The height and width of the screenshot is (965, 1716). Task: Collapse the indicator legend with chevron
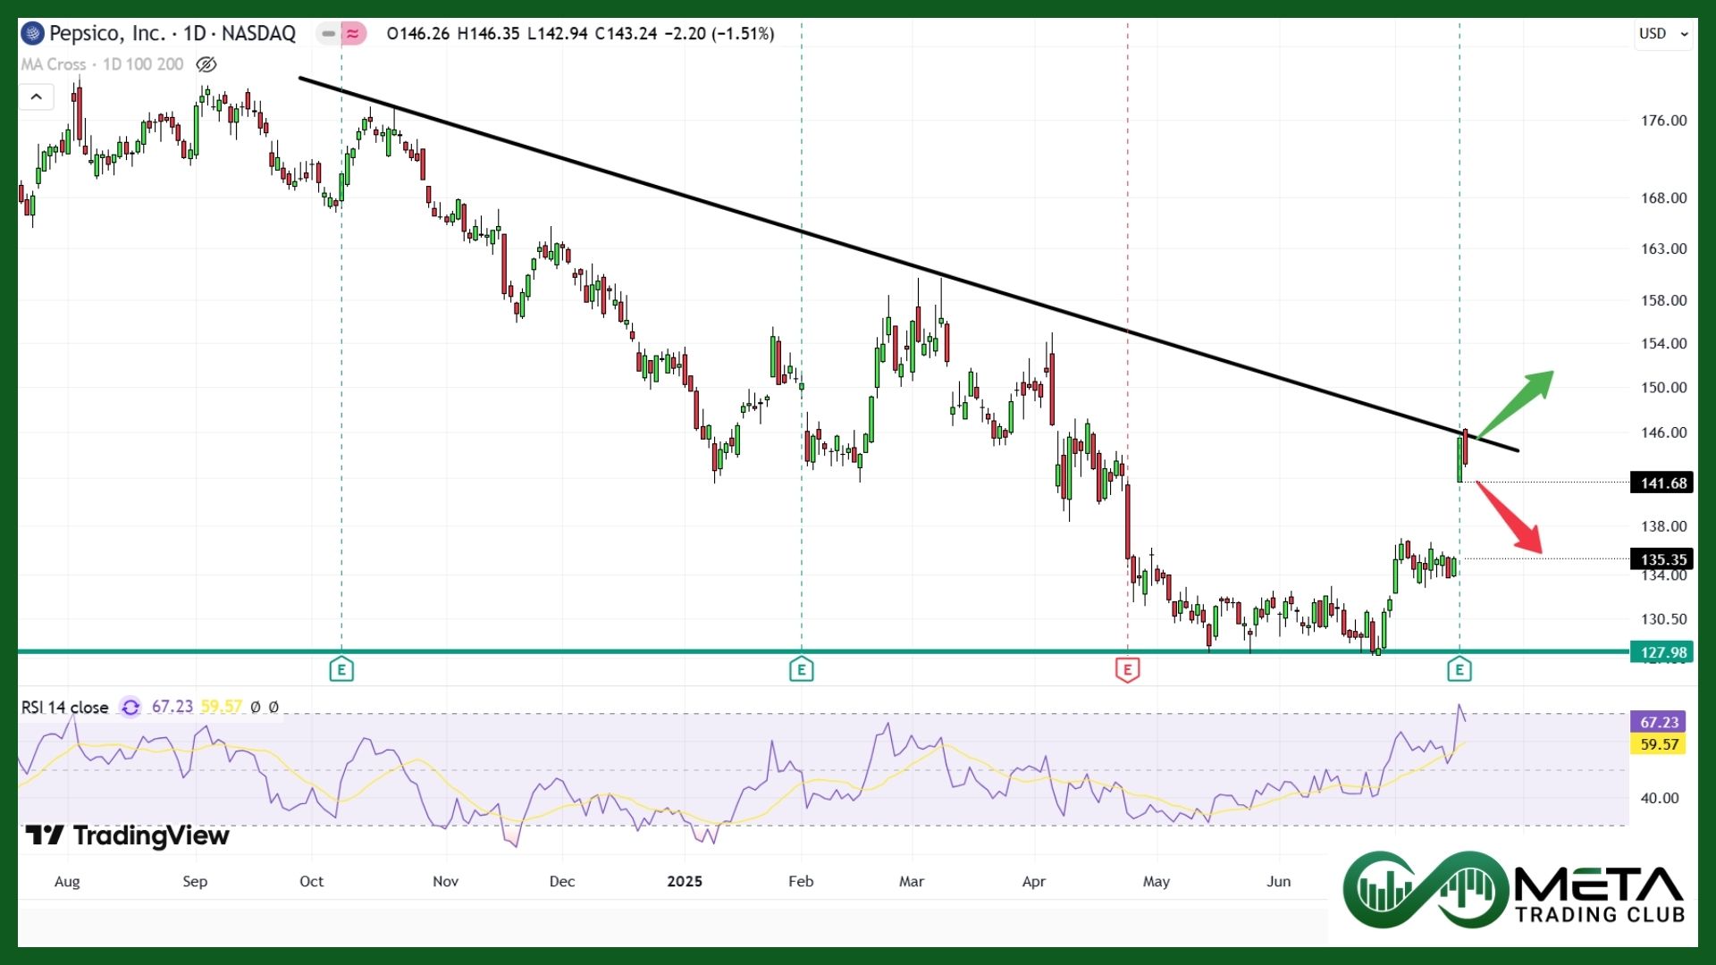click(37, 96)
